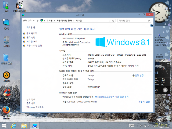Click the Forward navigation arrow
Viewport: 172px width, 129px height.
click(30, 21)
